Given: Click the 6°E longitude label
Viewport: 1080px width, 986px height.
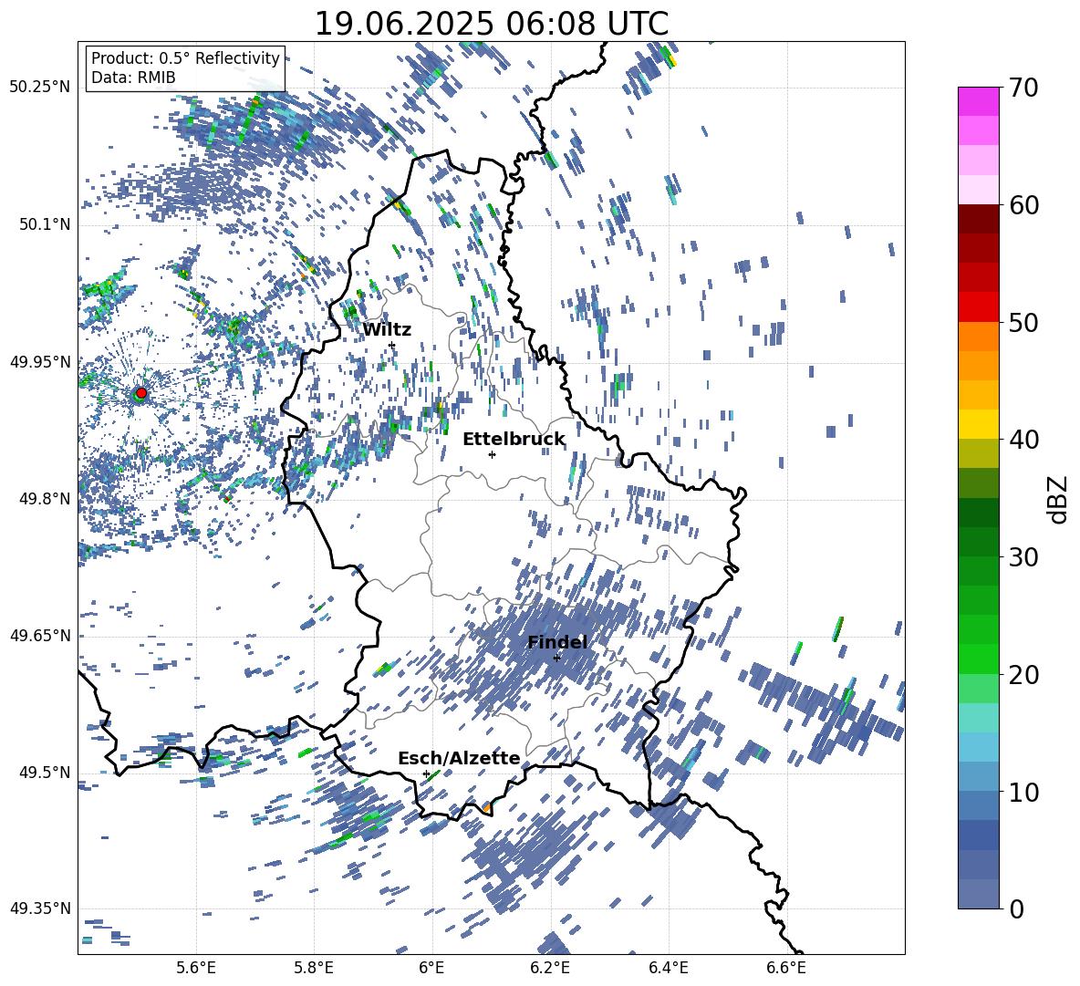Looking at the screenshot, I should (x=431, y=968).
